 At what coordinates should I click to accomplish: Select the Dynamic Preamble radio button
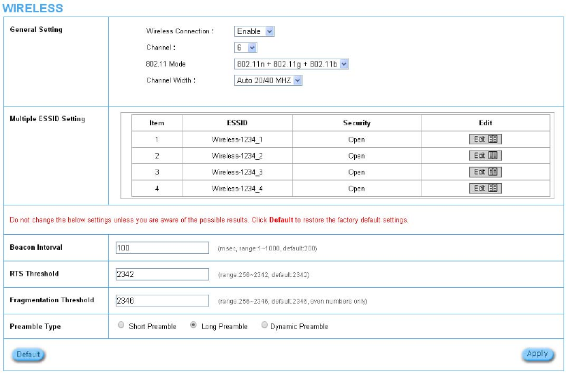point(264,325)
